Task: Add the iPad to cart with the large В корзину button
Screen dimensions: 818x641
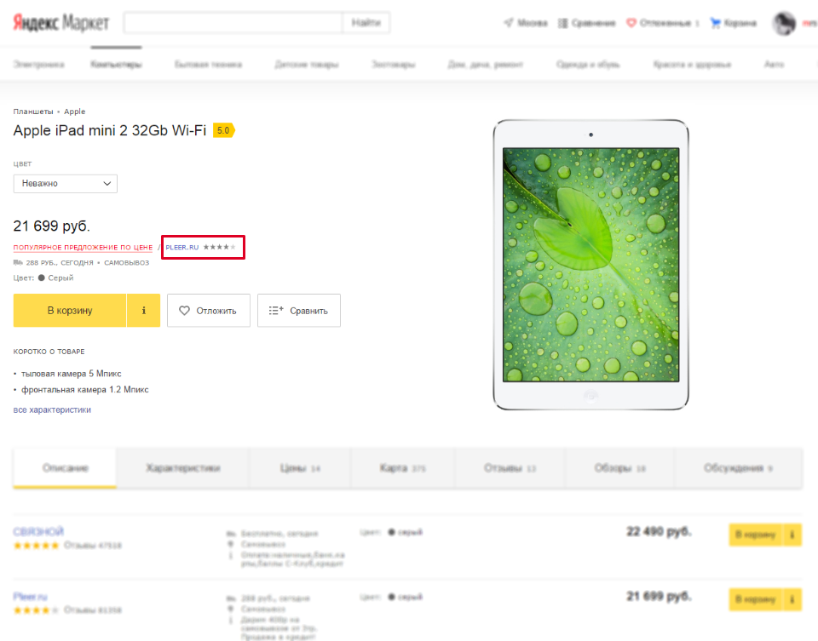Action: point(70,311)
